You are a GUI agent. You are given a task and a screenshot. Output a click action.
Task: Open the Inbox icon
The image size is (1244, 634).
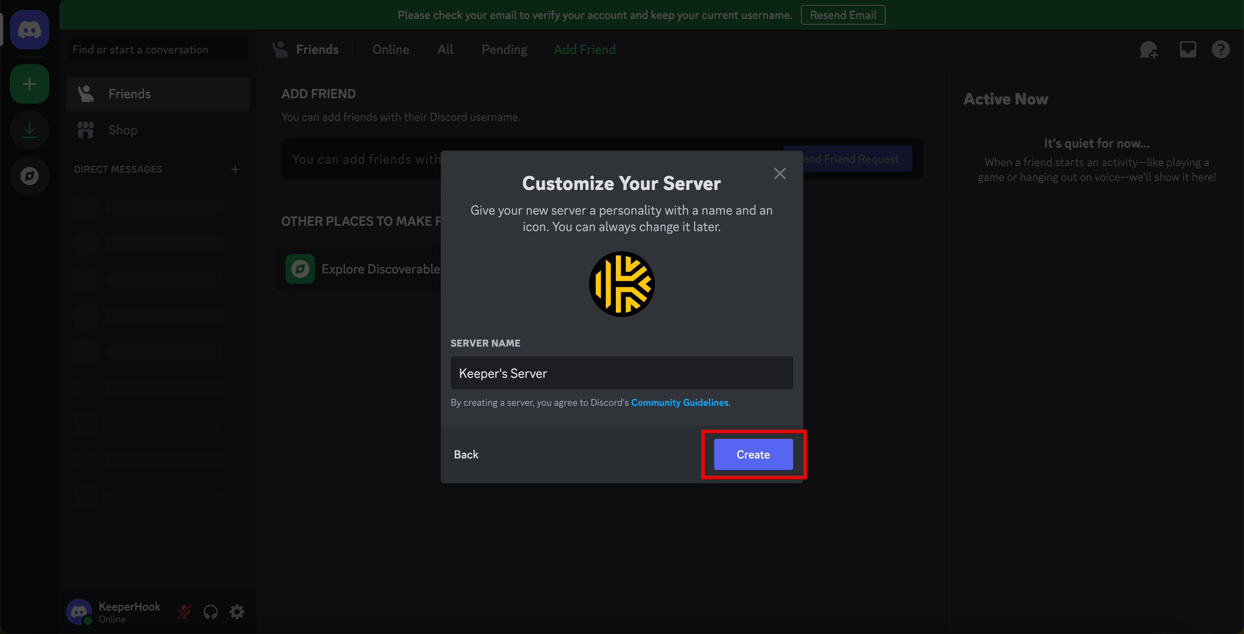pos(1188,50)
